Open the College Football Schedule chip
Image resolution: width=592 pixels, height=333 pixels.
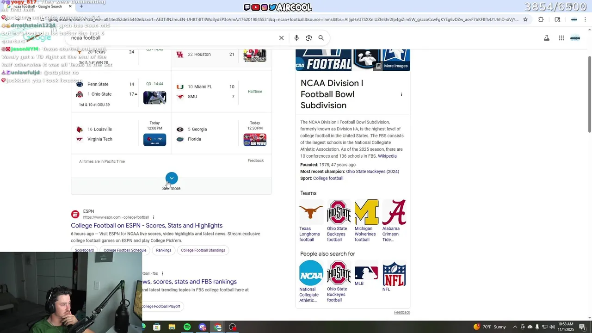pyautogui.click(x=125, y=250)
